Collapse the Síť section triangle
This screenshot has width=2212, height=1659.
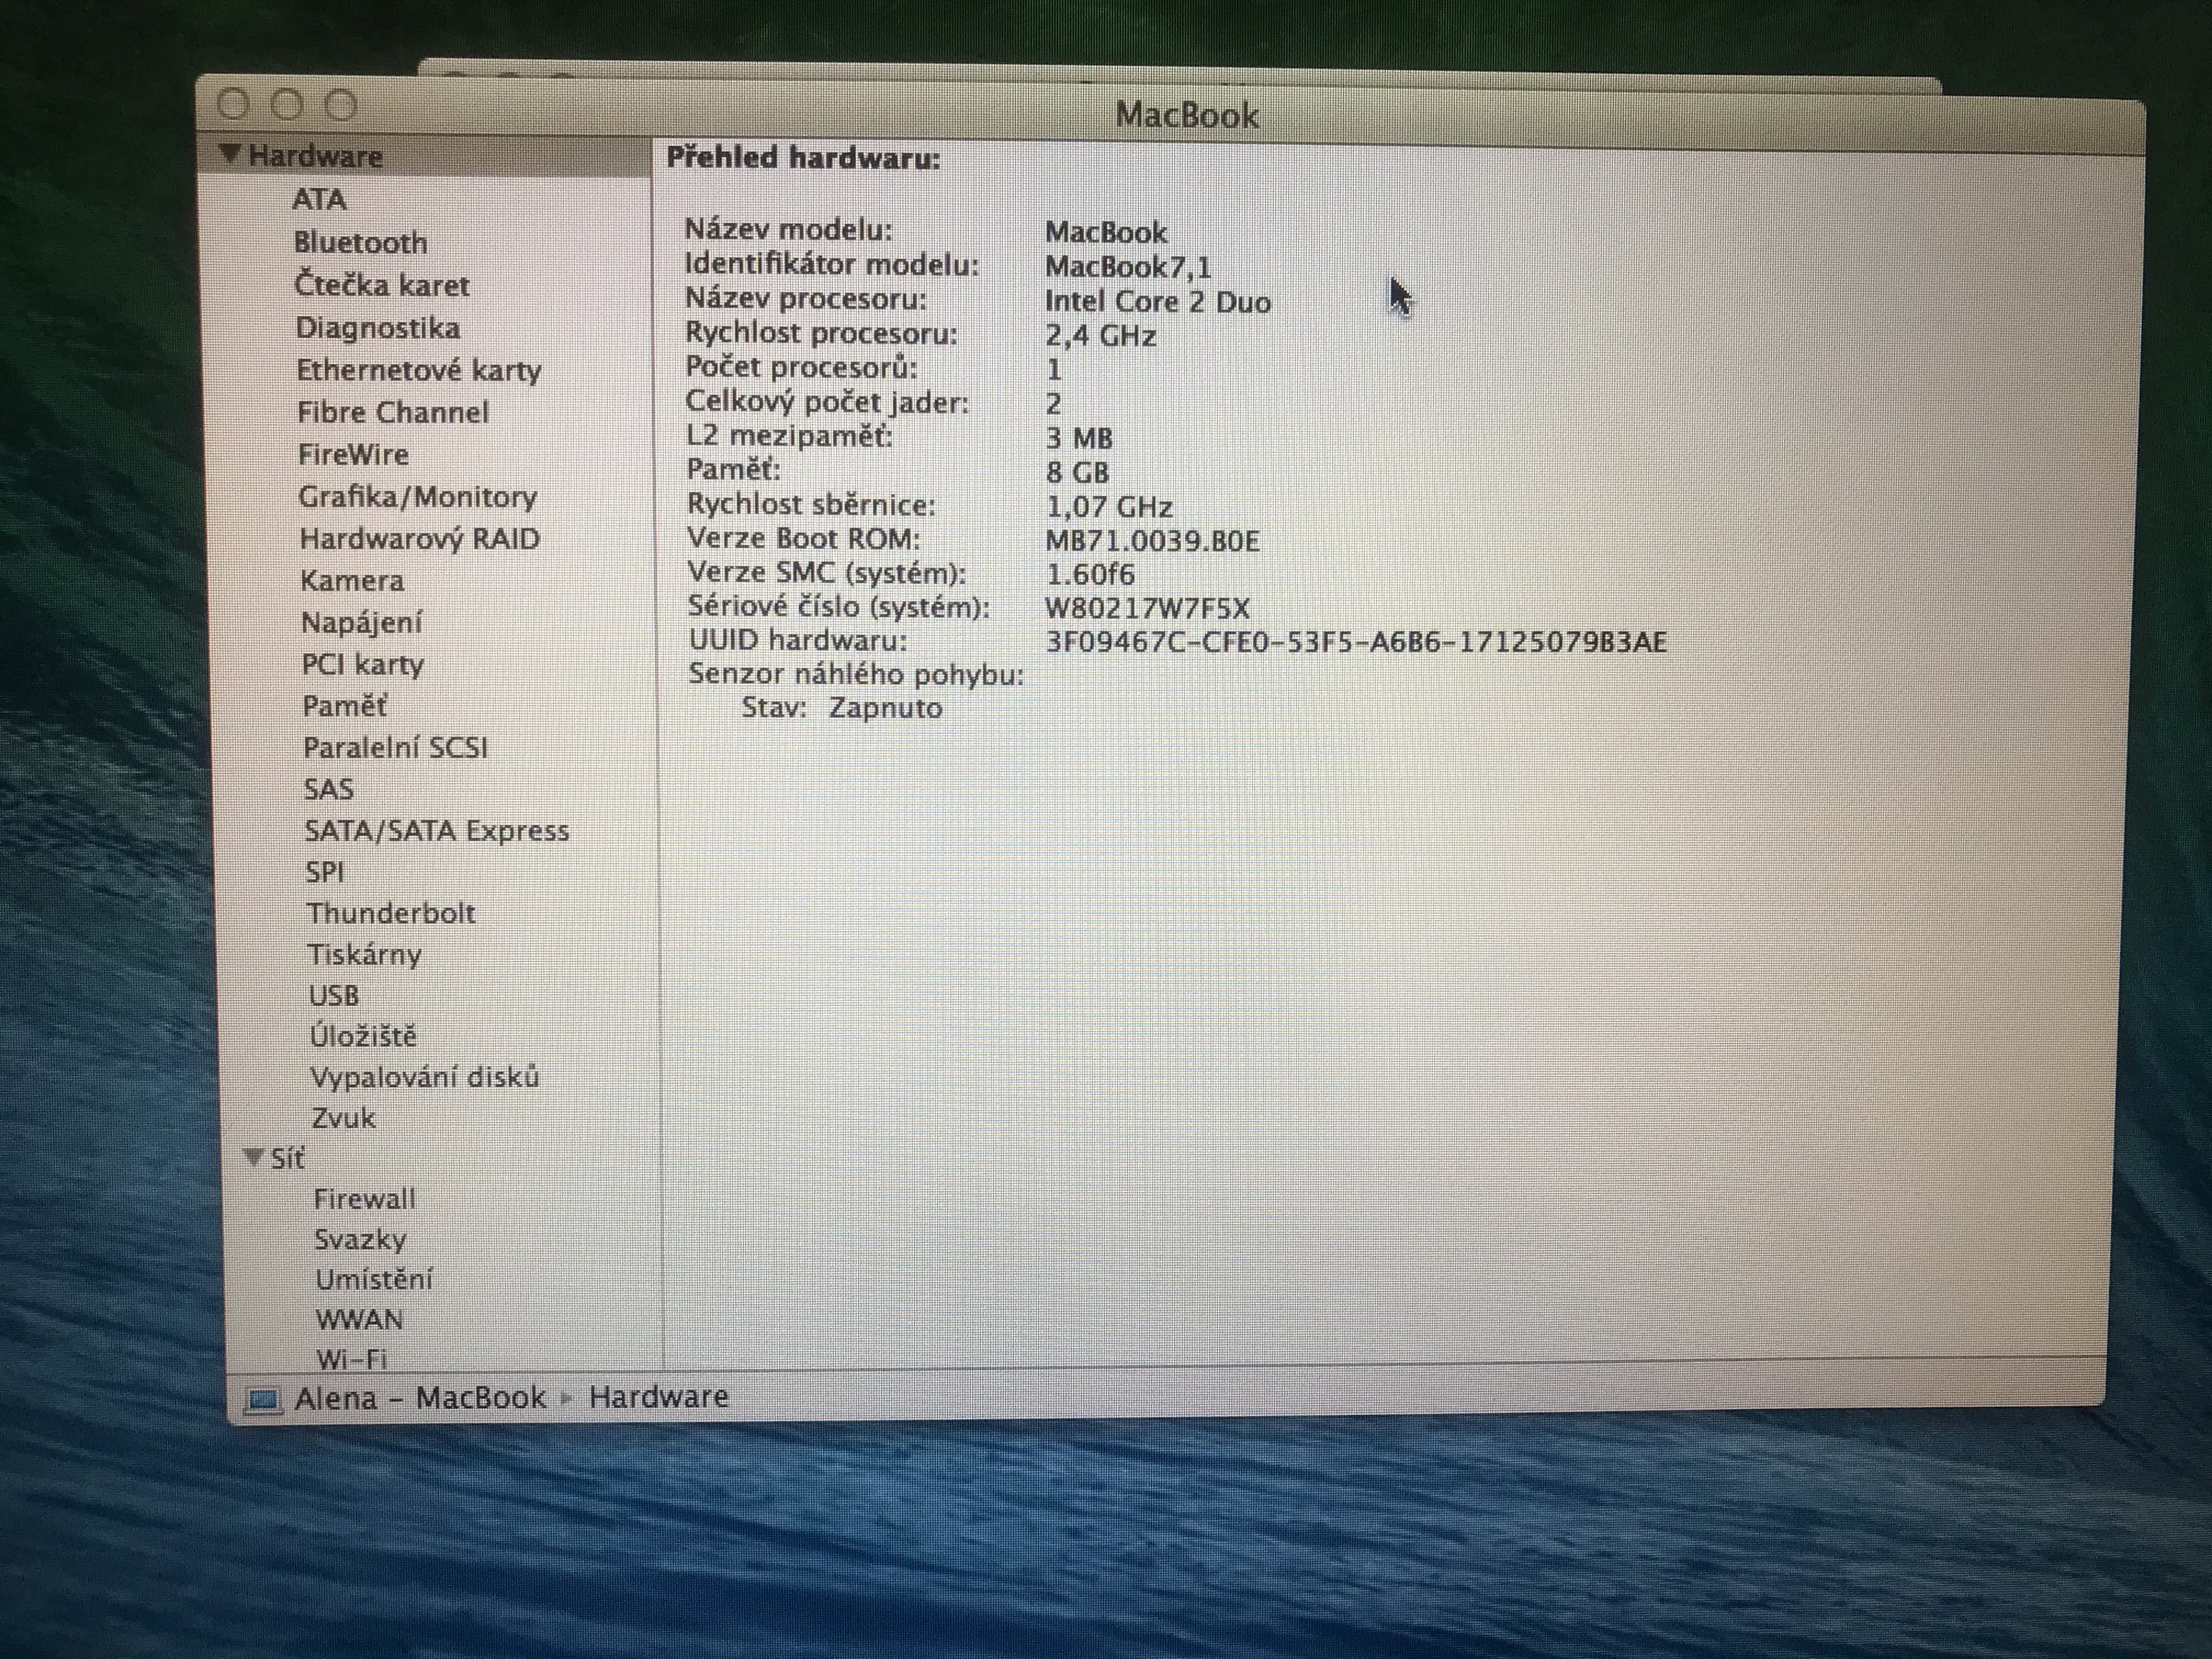[253, 1157]
